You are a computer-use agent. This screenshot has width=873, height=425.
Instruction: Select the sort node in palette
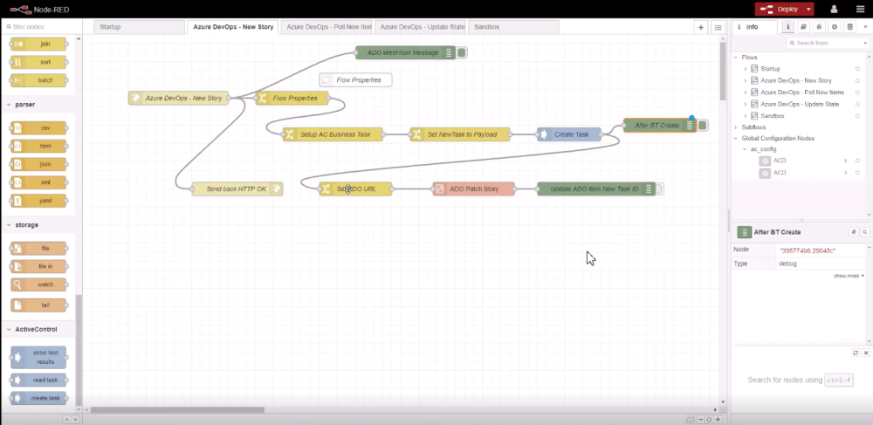(x=38, y=62)
